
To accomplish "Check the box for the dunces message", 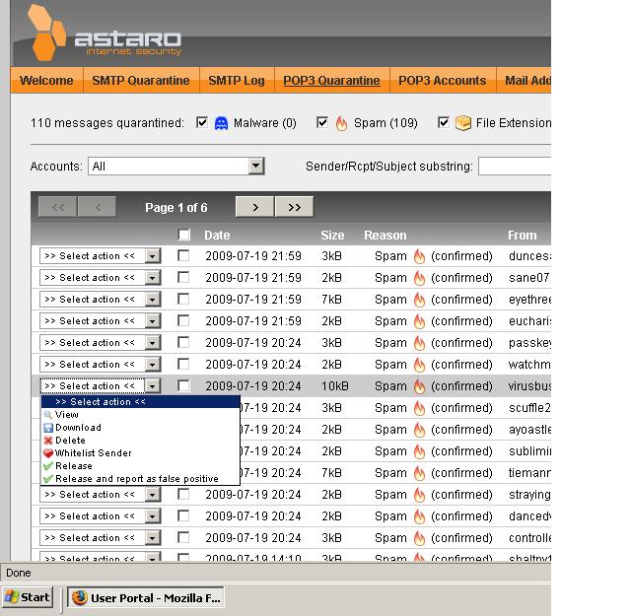I will pos(183,255).
